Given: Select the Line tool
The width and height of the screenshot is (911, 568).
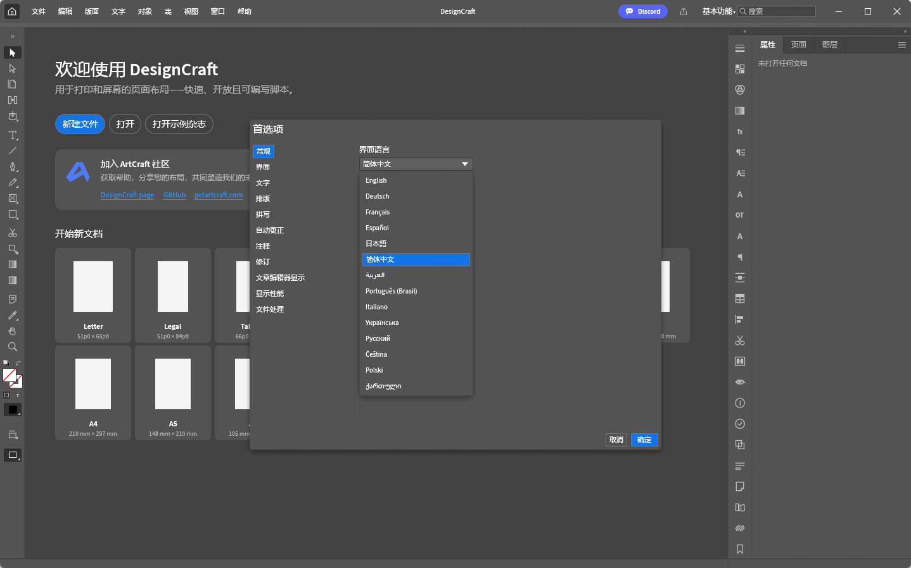Looking at the screenshot, I should [x=12, y=151].
